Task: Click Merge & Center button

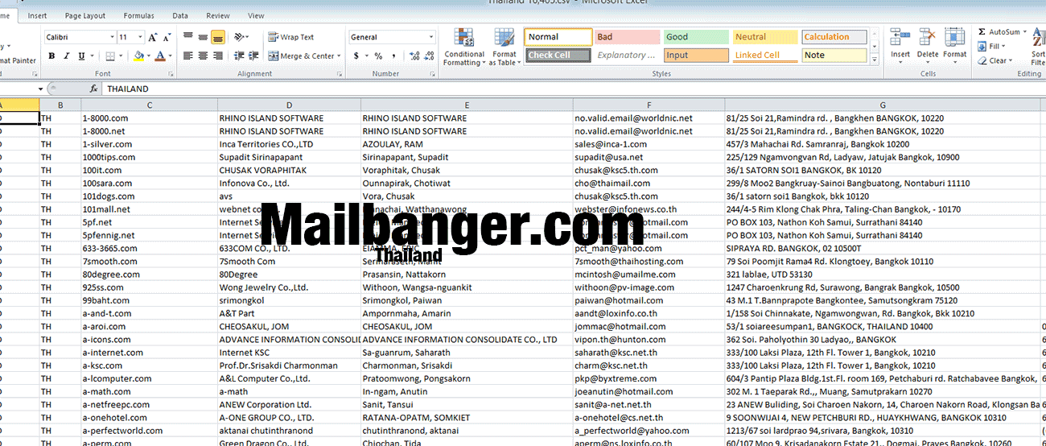Action: click(301, 56)
